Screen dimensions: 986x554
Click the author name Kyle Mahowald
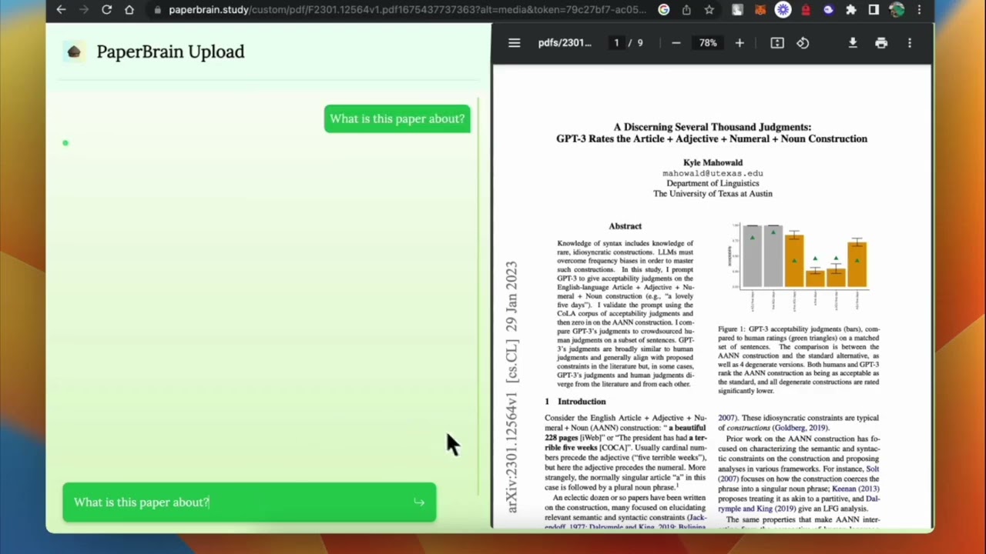tap(713, 162)
